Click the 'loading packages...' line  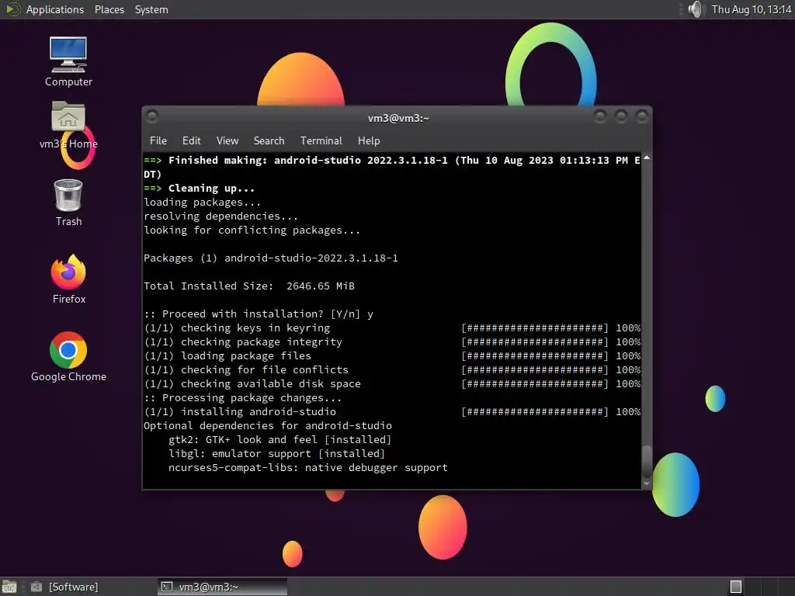(x=203, y=203)
